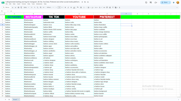Click the undo arrow icon
Screen dimensions: 181x101
(13, 7)
